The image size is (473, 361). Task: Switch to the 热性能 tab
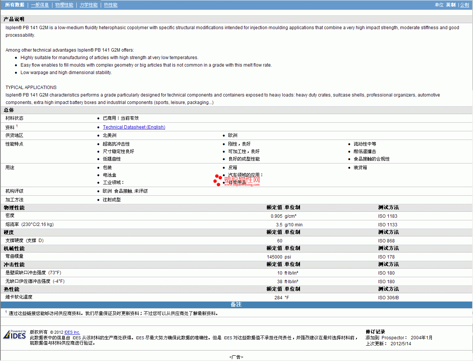tap(110, 5)
